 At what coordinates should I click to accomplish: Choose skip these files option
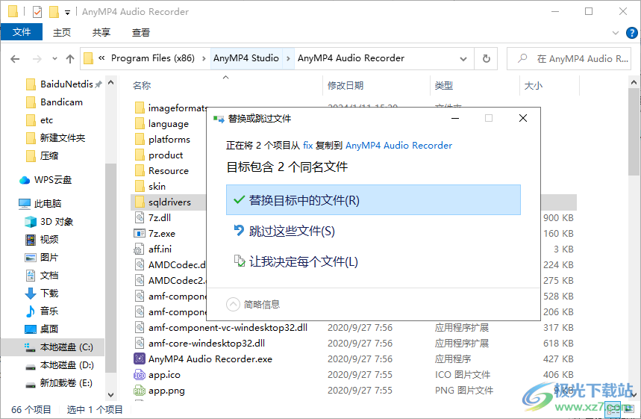coord(284,231)
